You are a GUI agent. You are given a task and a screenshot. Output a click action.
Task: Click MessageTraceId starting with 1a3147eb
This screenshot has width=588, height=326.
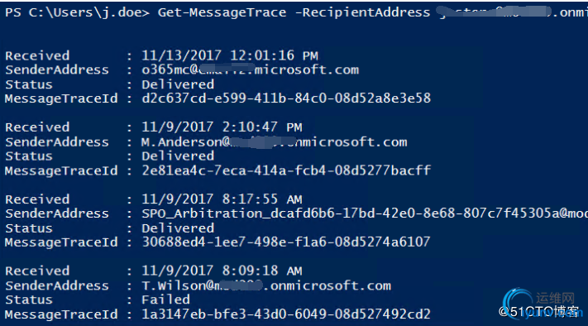pos(286,314)
